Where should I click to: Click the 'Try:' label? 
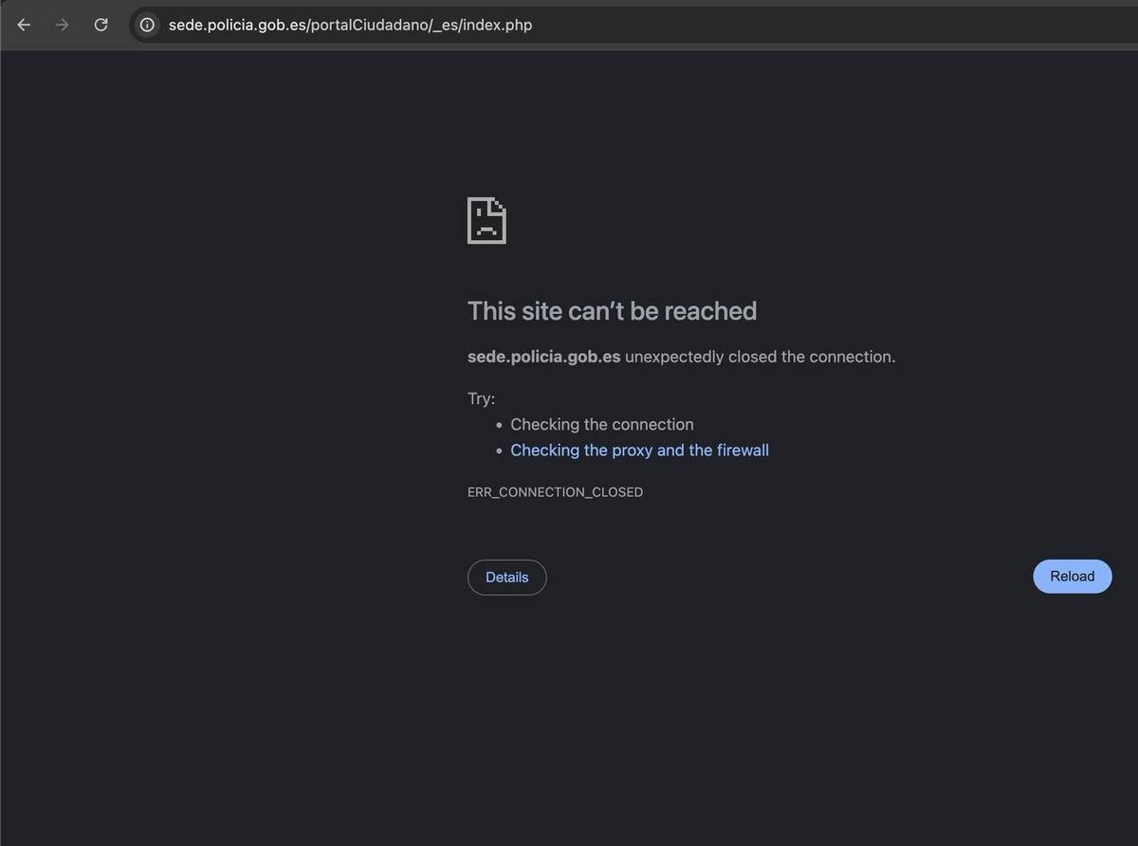(x=481, y=399)
